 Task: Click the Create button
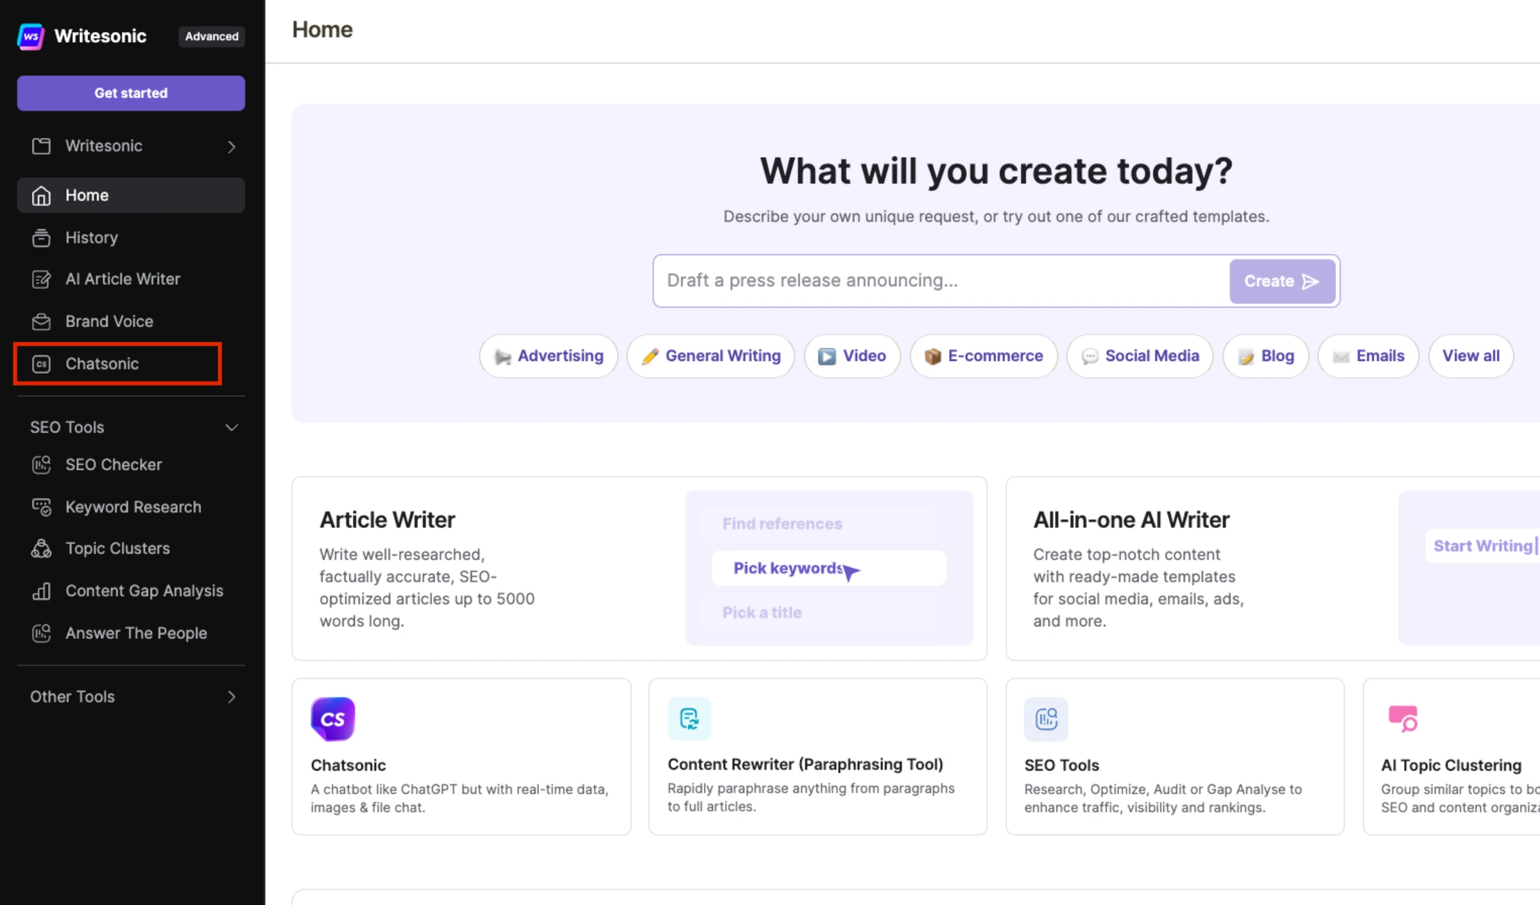pos(1281,281)
